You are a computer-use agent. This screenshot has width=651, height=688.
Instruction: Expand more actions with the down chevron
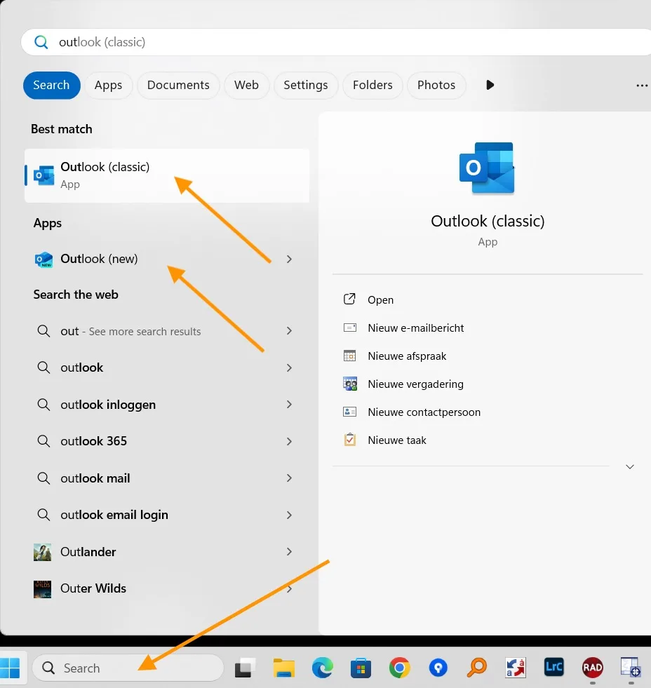point(629,467)
